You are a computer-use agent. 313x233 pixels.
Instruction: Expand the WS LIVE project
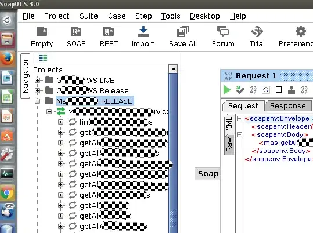coord(37,81)
